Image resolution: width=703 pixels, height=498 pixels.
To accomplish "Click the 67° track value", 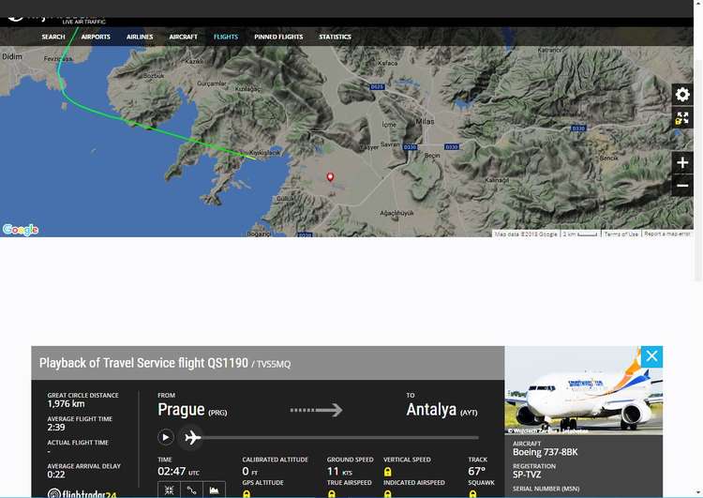I will [476, 471].
